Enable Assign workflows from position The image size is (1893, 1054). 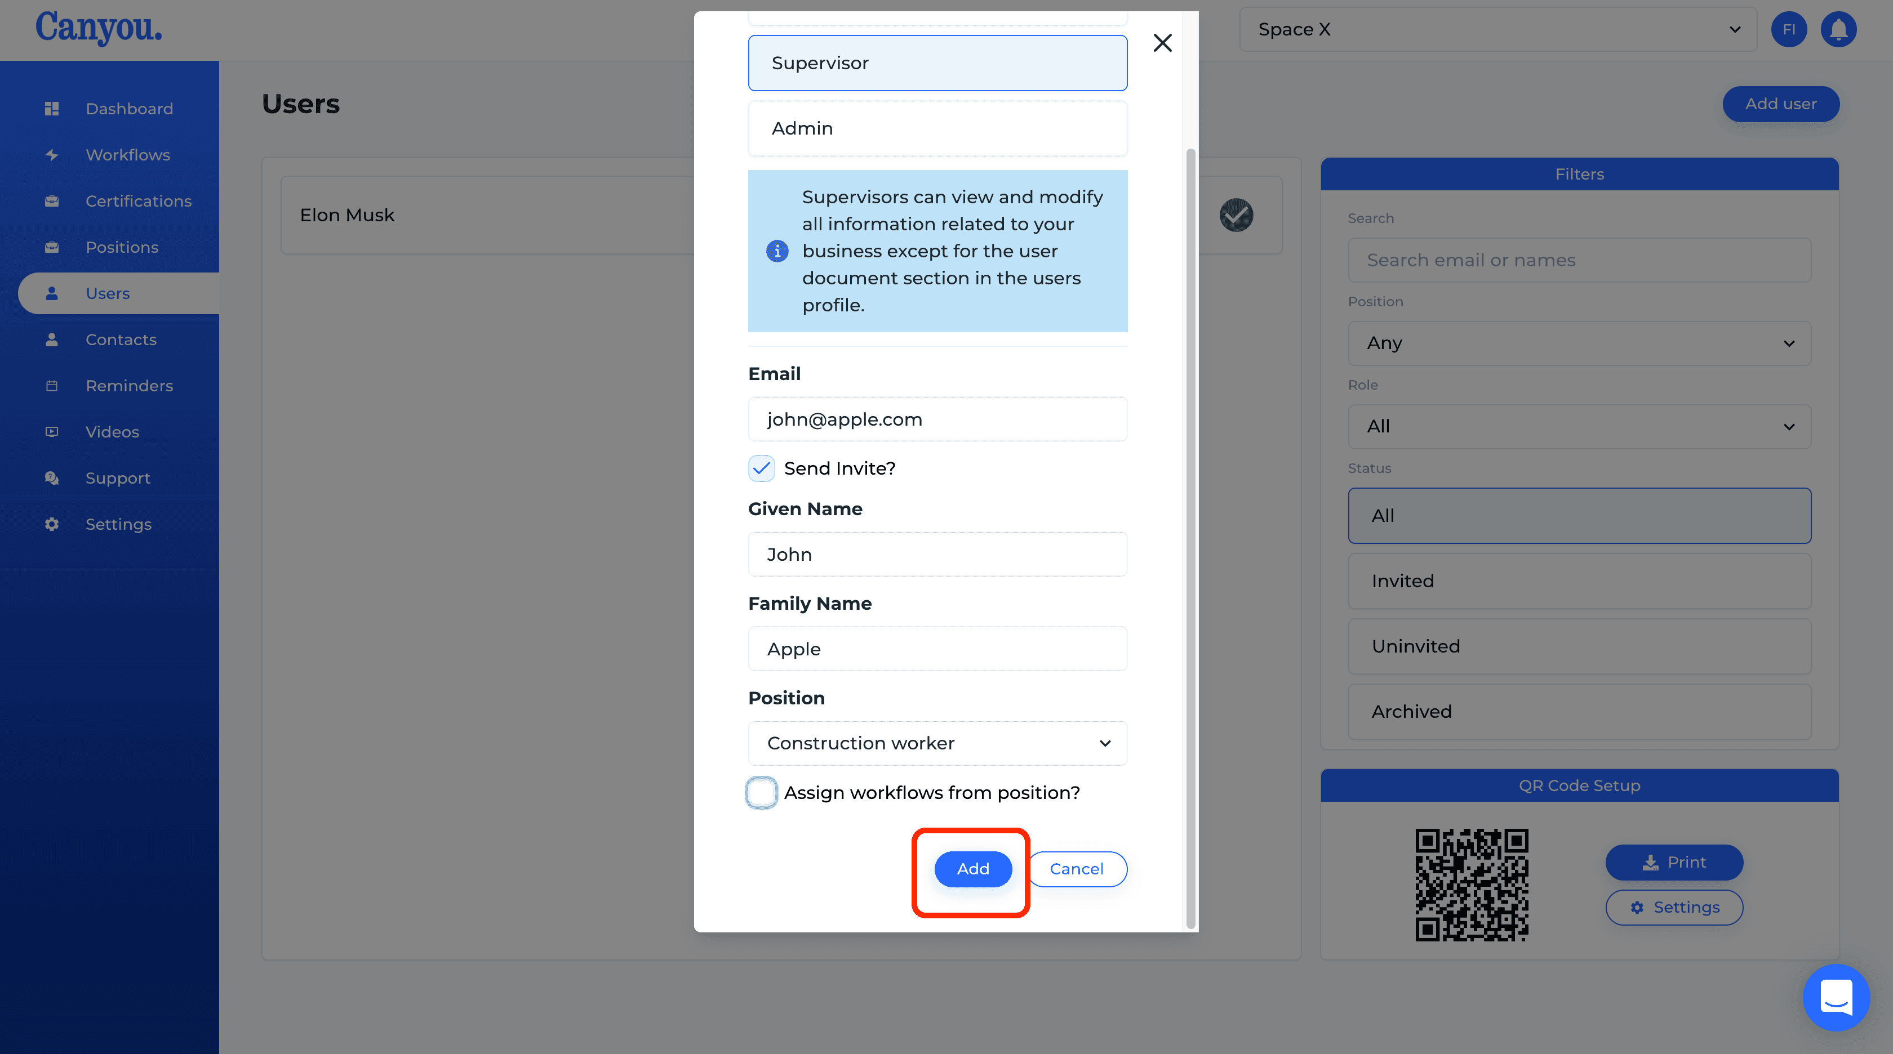761,792
